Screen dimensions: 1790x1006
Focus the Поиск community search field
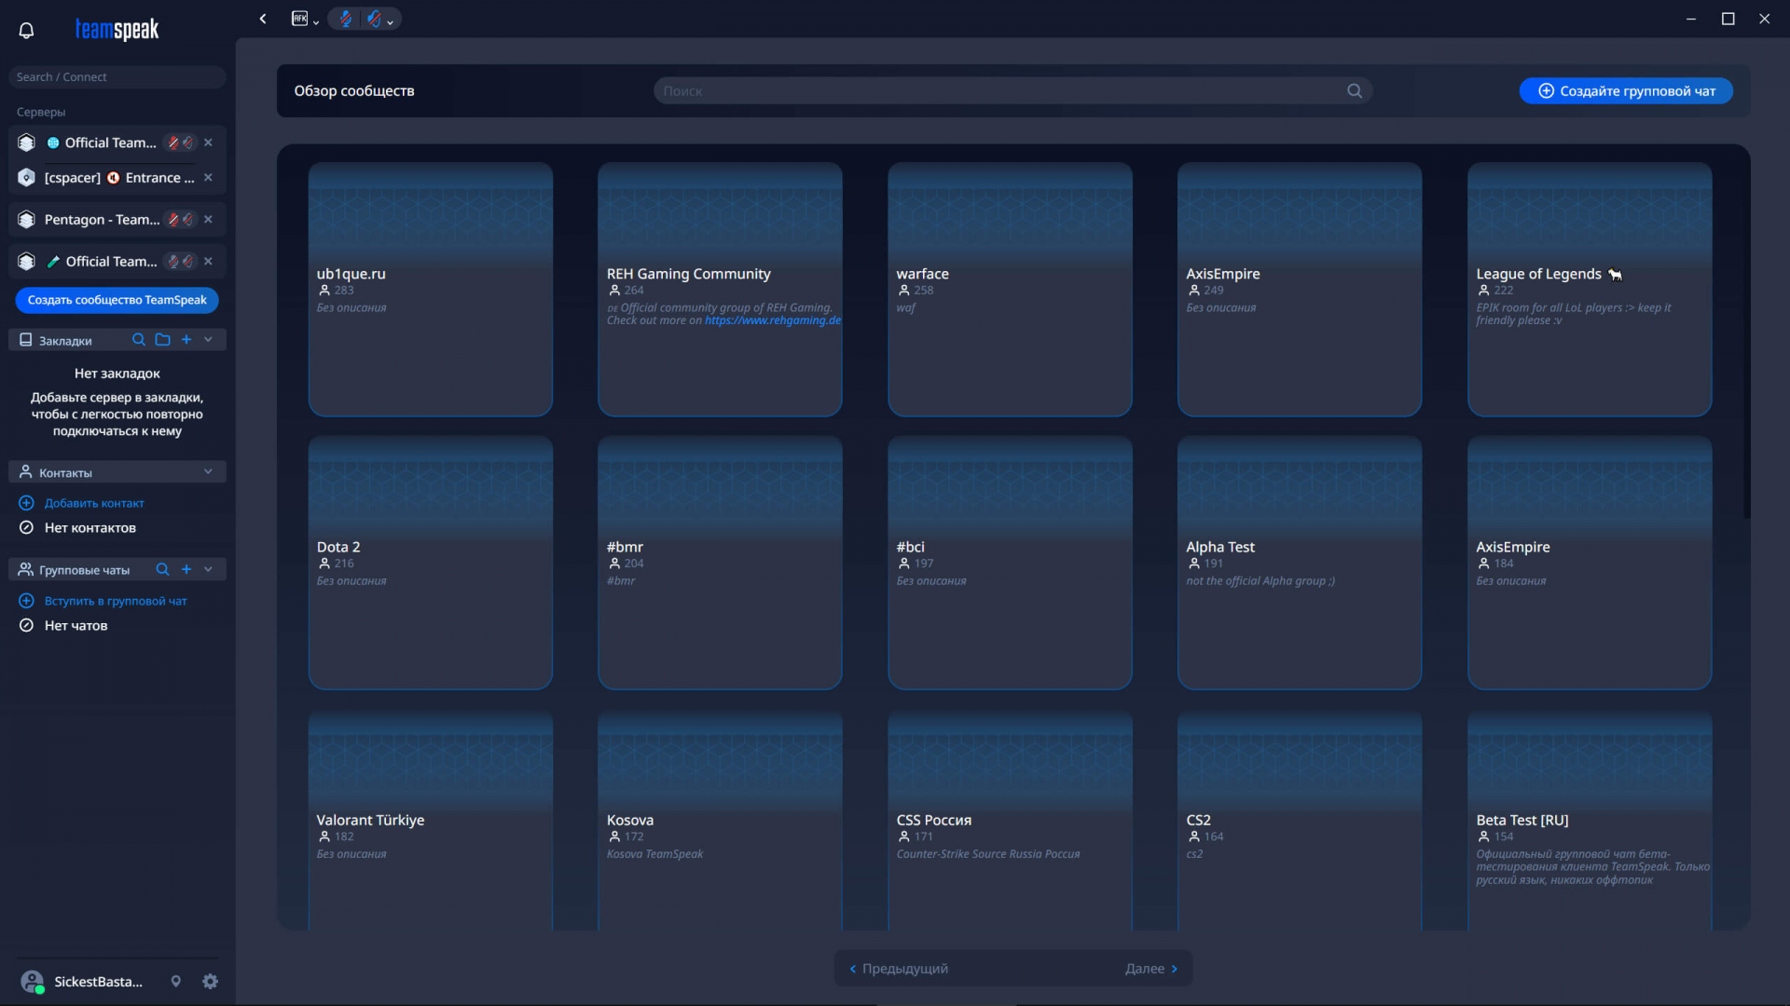click(x=1012, y=90)
